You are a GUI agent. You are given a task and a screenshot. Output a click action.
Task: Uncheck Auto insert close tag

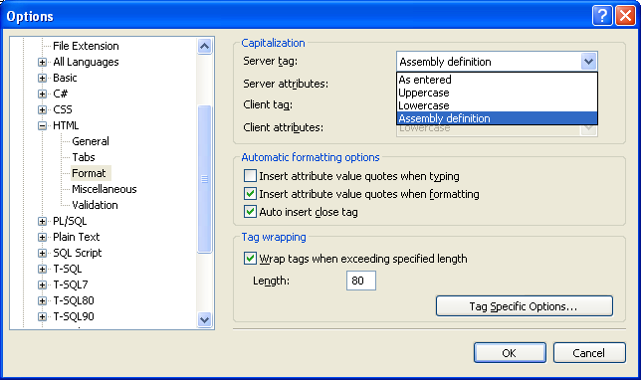click(250, 212)
